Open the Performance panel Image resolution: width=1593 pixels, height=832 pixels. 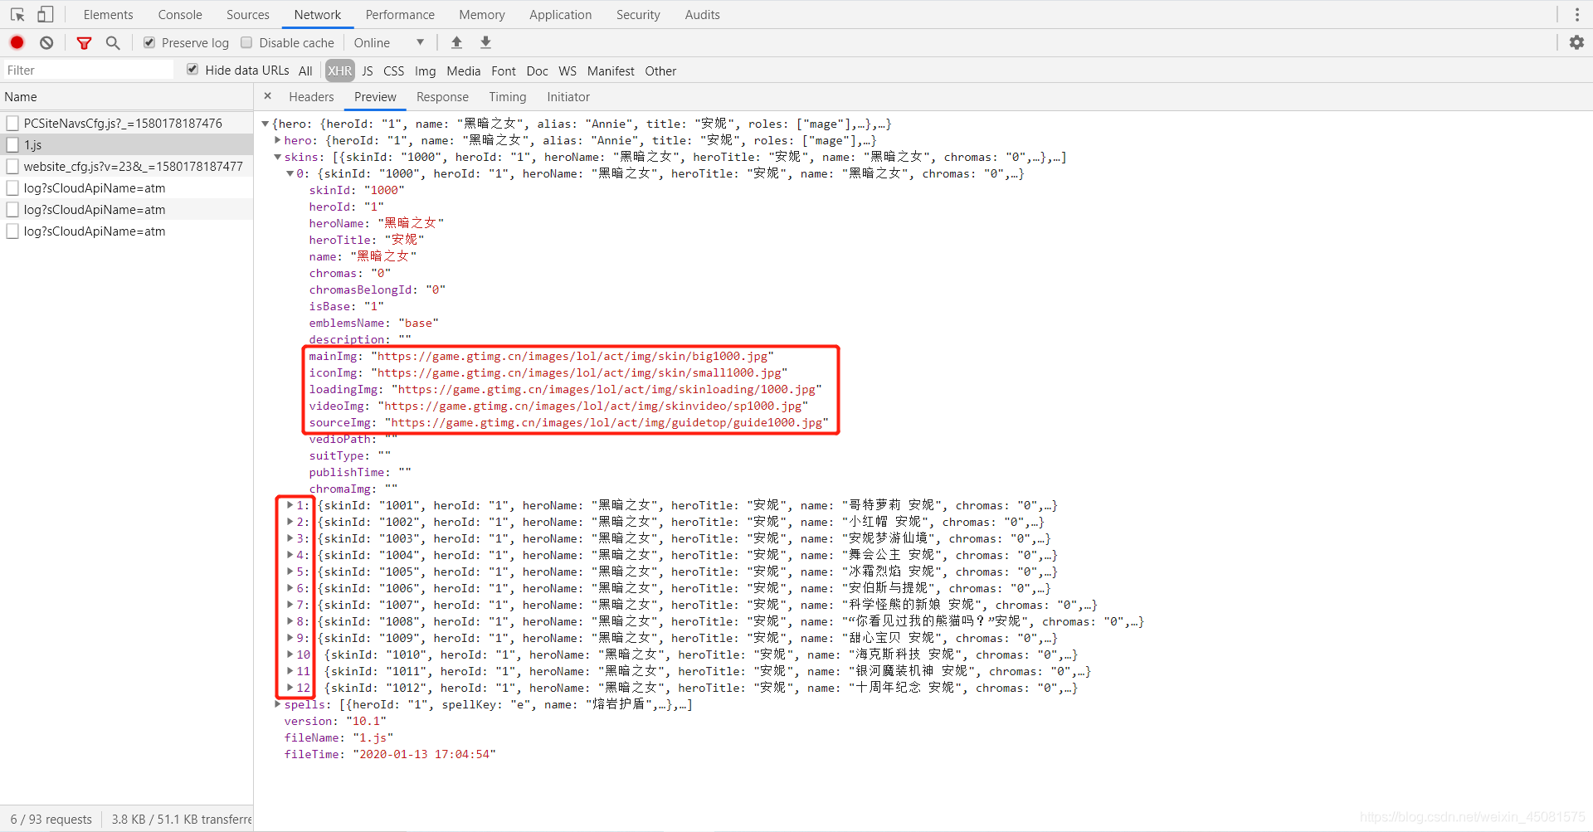click(x=400, y=15)
